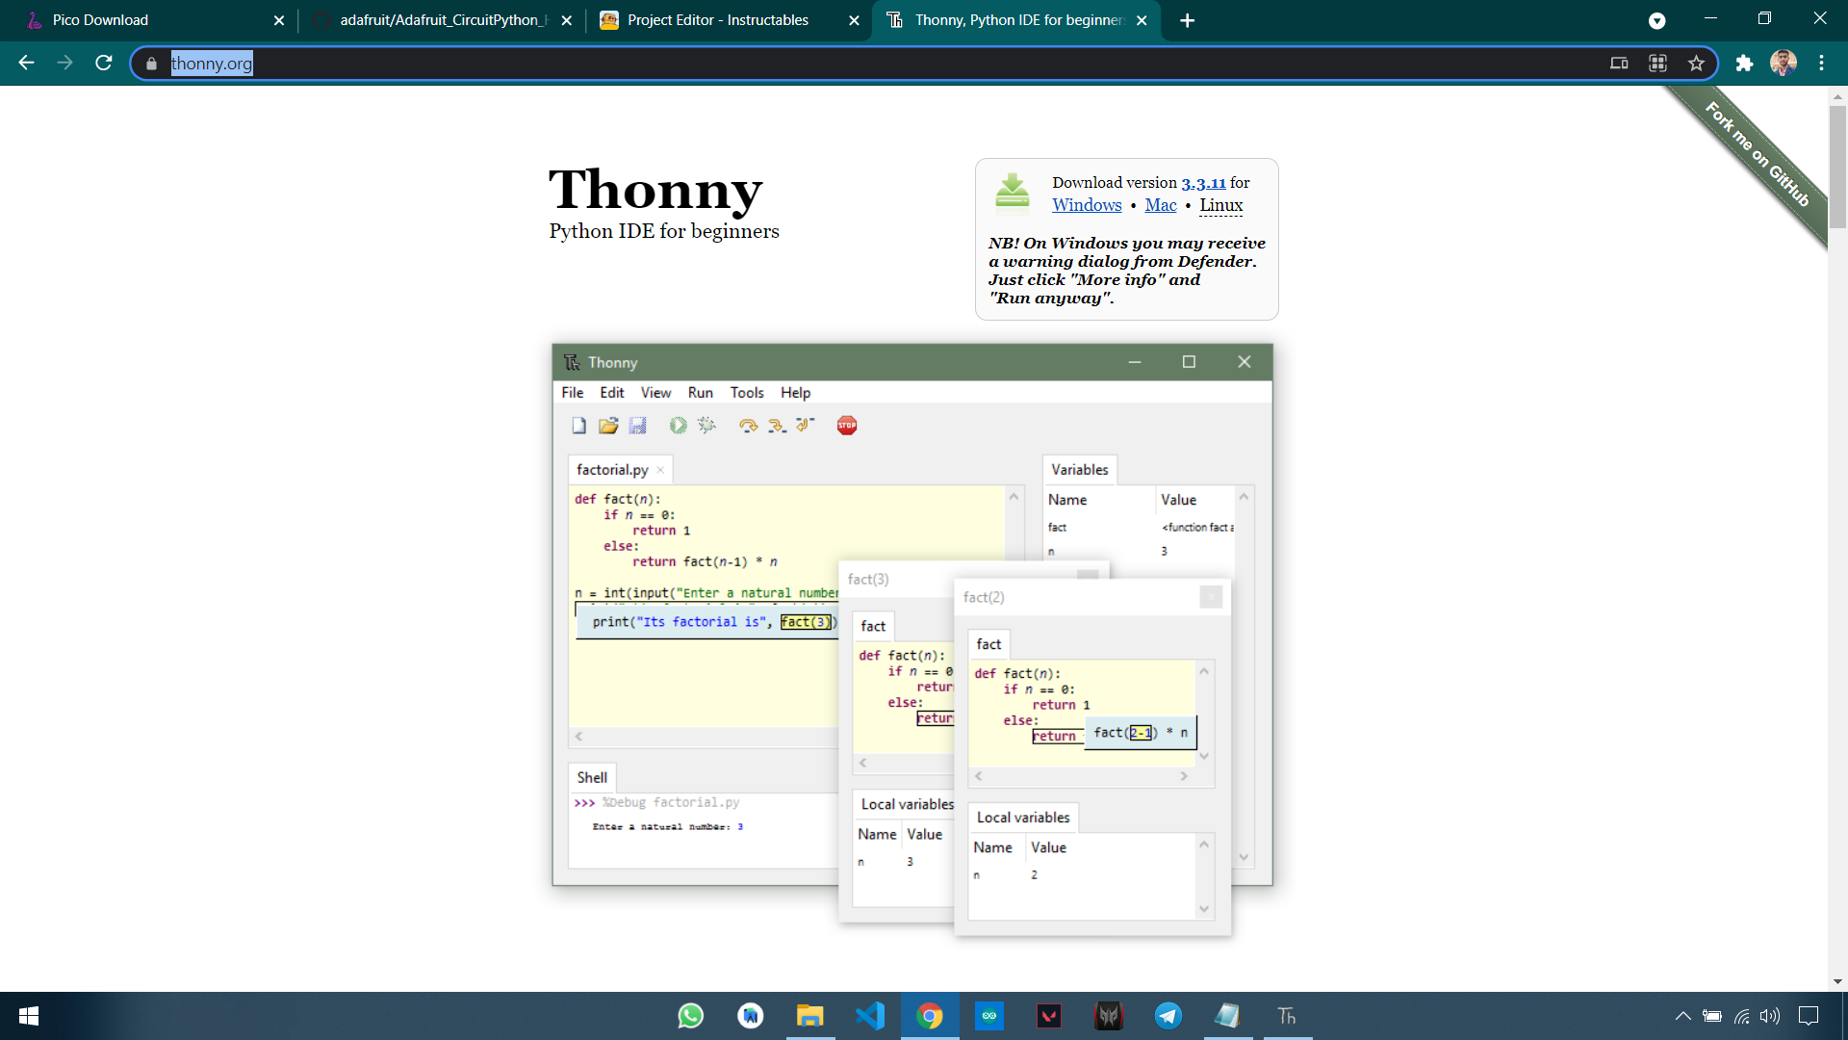Open the Chrome three-dot menu
The image size is (1848, 1040).
coord(1821,64)
